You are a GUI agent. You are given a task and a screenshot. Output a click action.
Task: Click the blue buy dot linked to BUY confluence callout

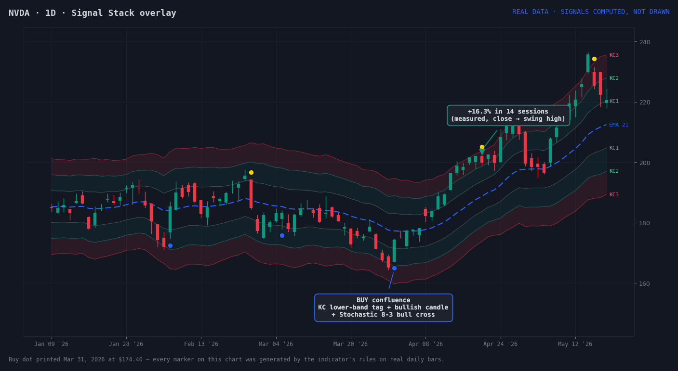coord(394,268)
